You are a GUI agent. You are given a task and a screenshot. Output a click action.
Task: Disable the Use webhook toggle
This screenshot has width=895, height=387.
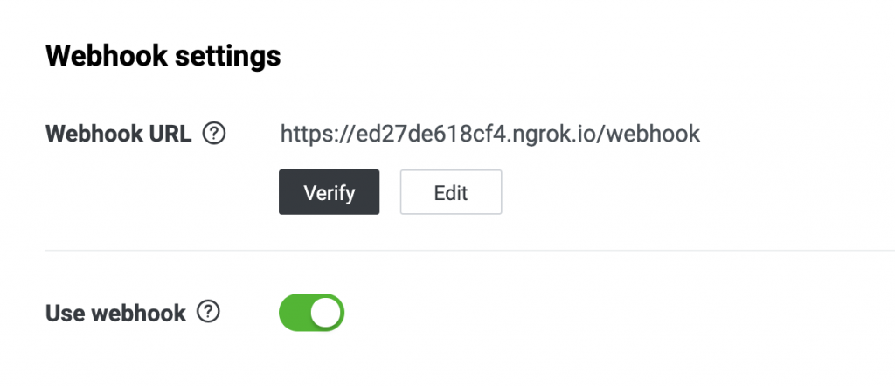point(312,313)
